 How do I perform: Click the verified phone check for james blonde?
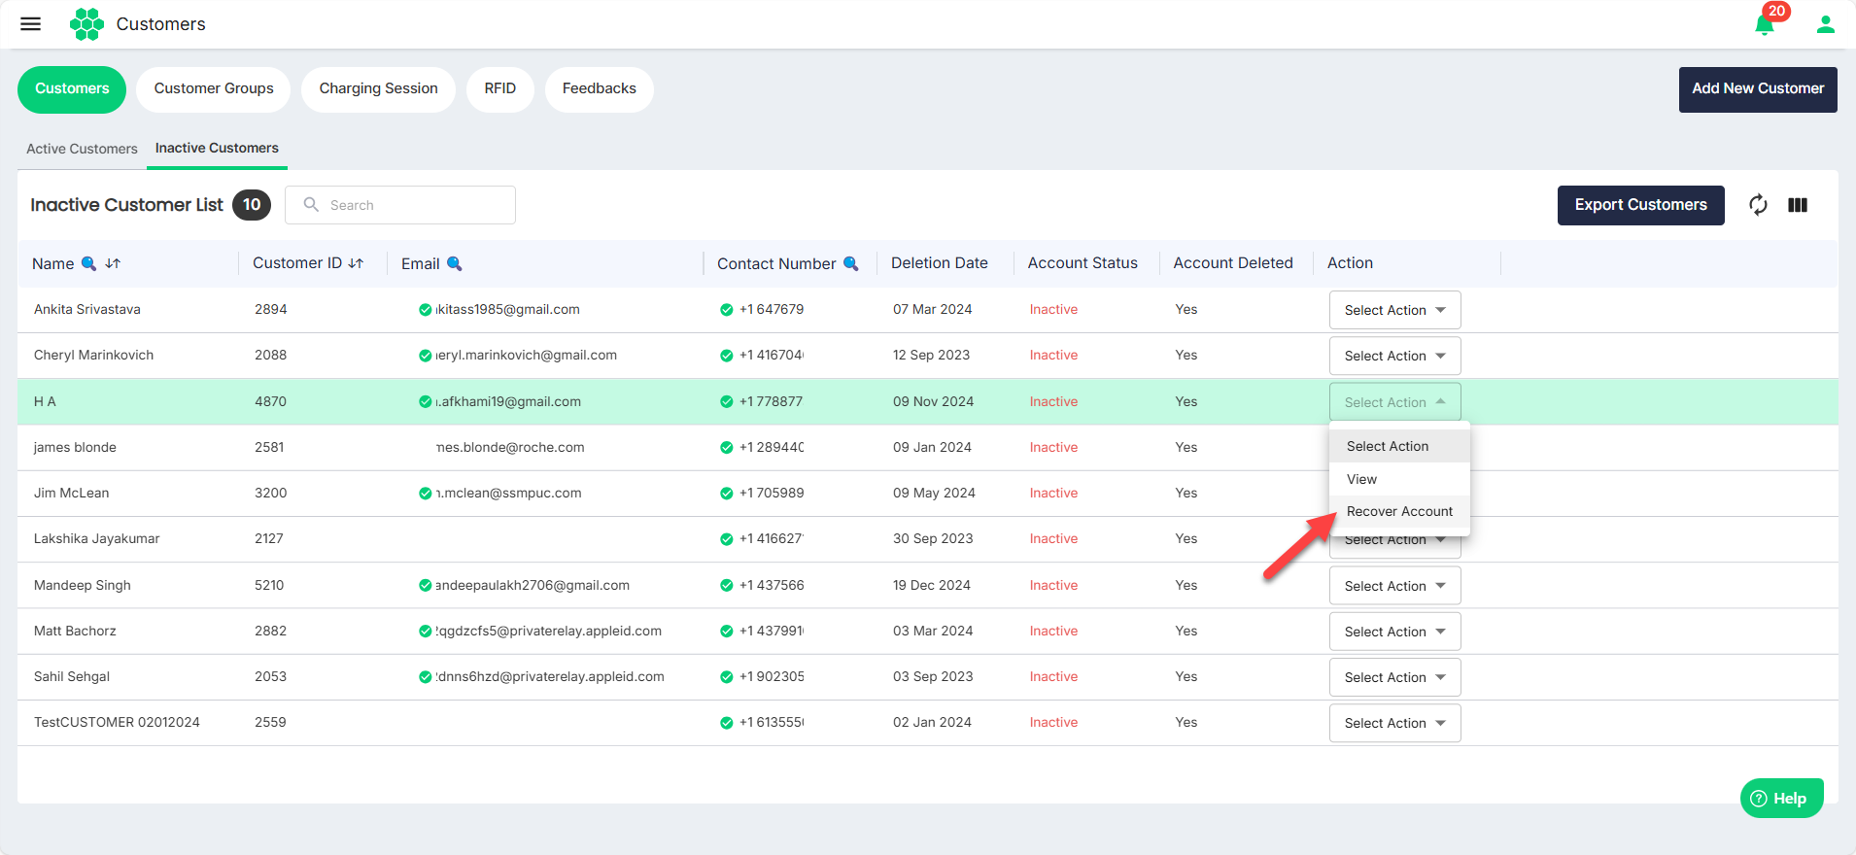(726, 448)
